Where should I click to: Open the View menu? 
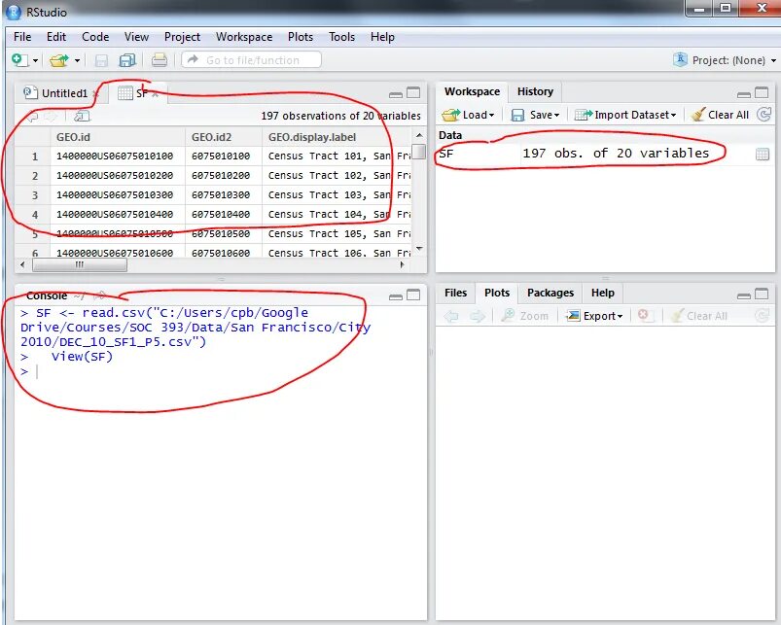[x=136, y=37]
